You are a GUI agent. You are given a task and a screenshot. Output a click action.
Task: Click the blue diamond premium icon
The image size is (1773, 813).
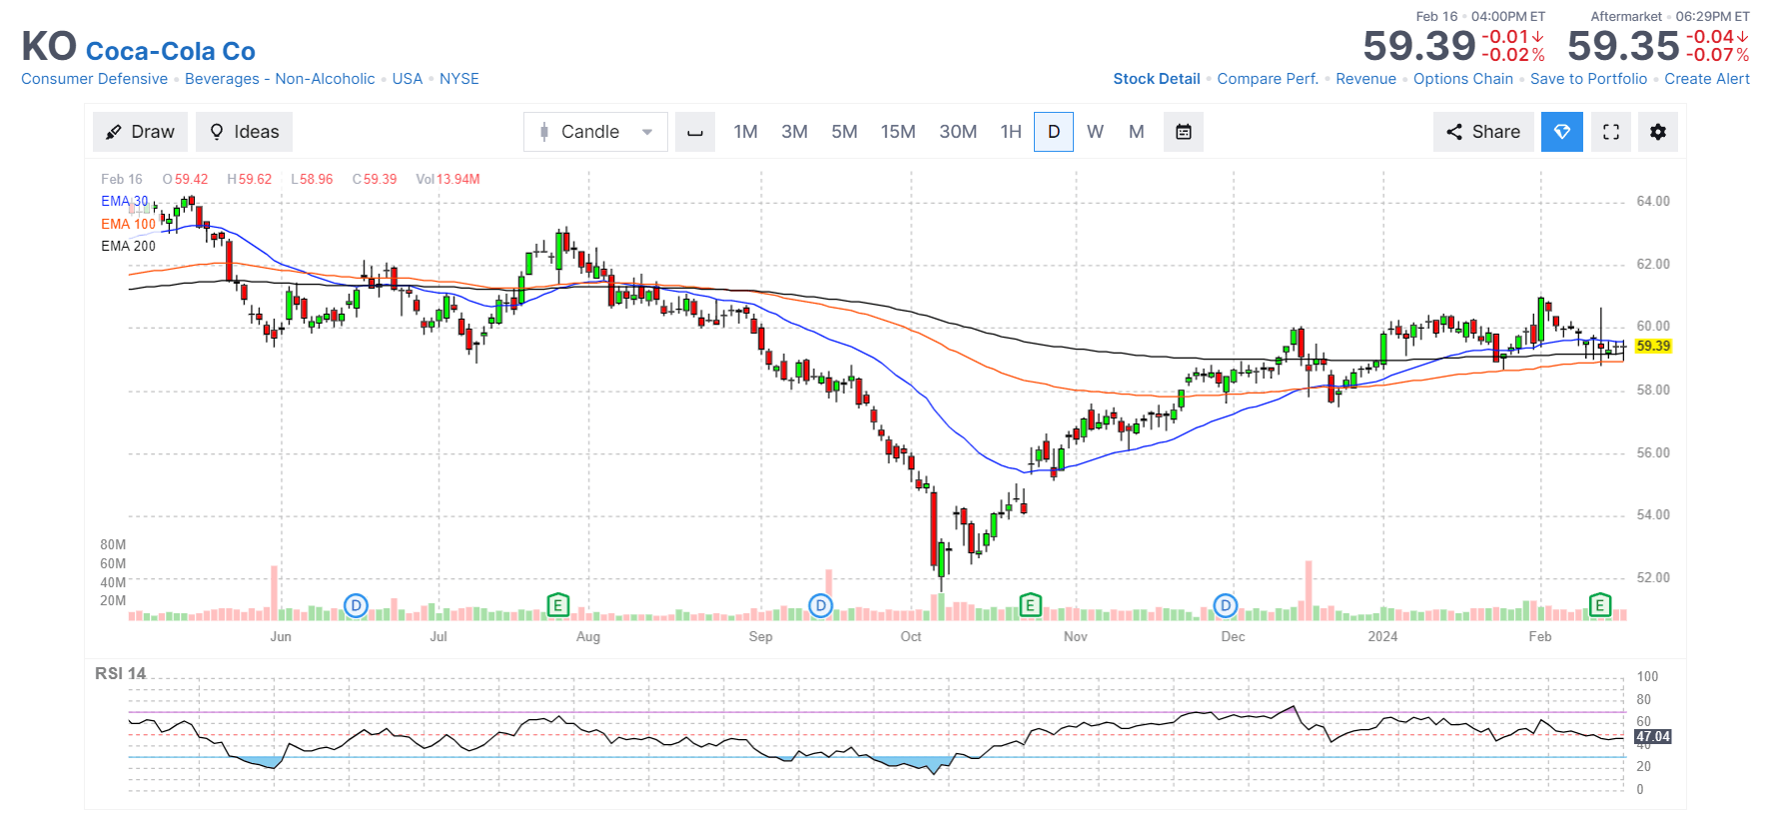pos(1562,132)
